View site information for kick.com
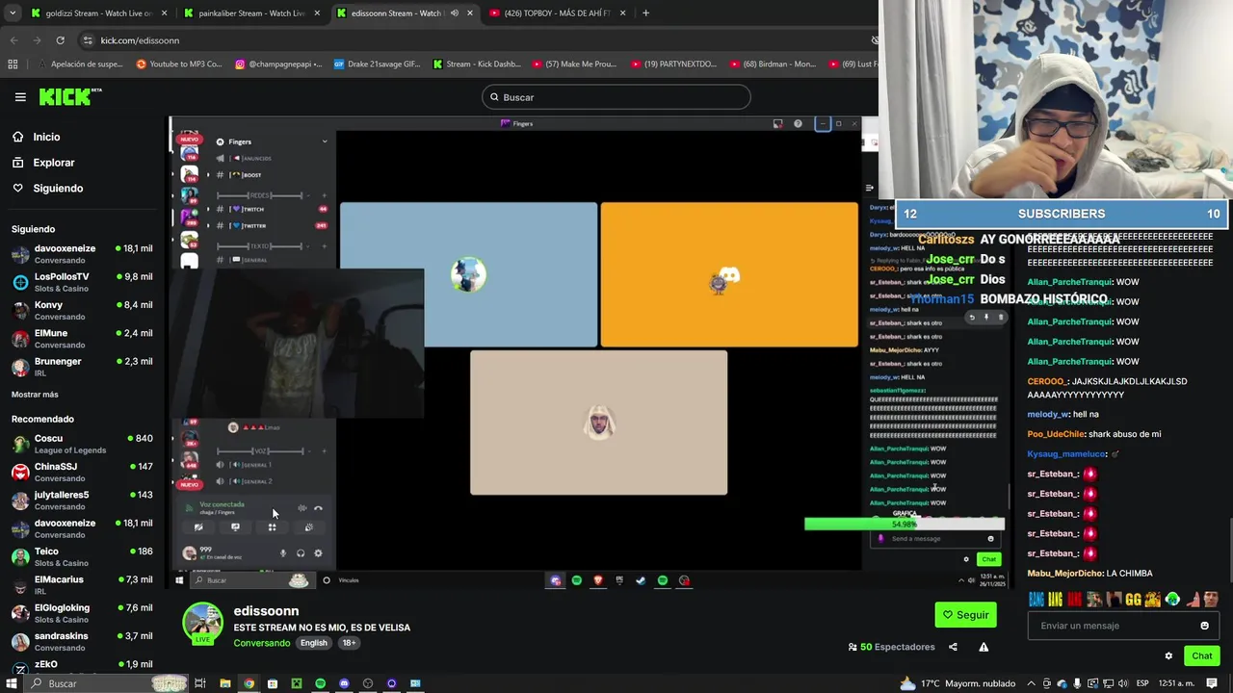 [x=88, y=40]
